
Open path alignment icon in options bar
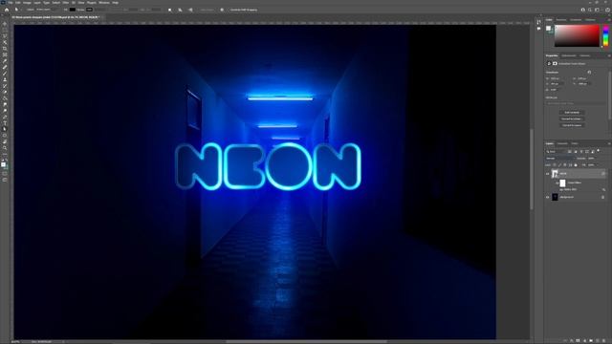click(x=180, y=10)
